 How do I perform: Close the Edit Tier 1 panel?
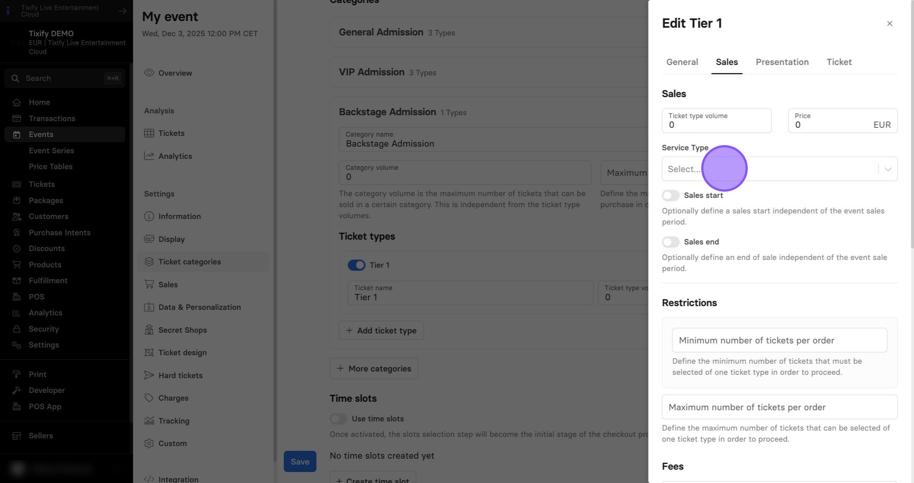(x=890, y=24)
